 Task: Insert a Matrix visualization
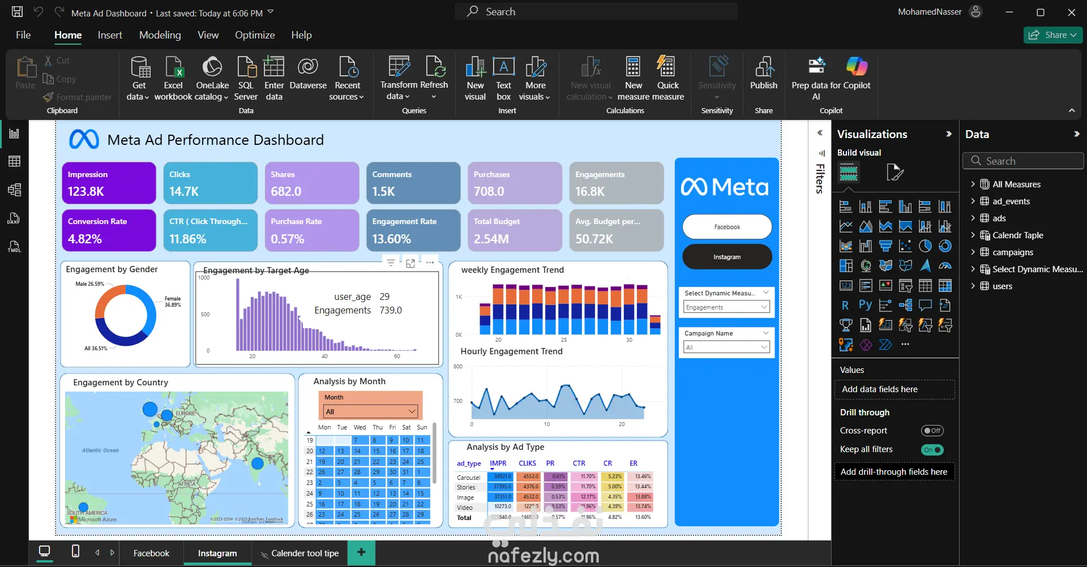(945, 286)
